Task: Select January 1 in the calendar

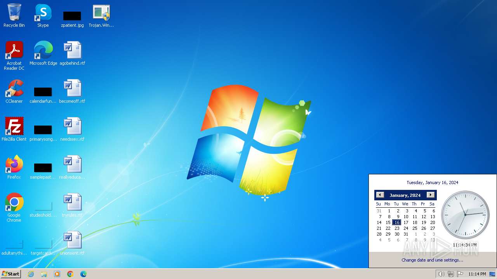Action: (389, 211)
